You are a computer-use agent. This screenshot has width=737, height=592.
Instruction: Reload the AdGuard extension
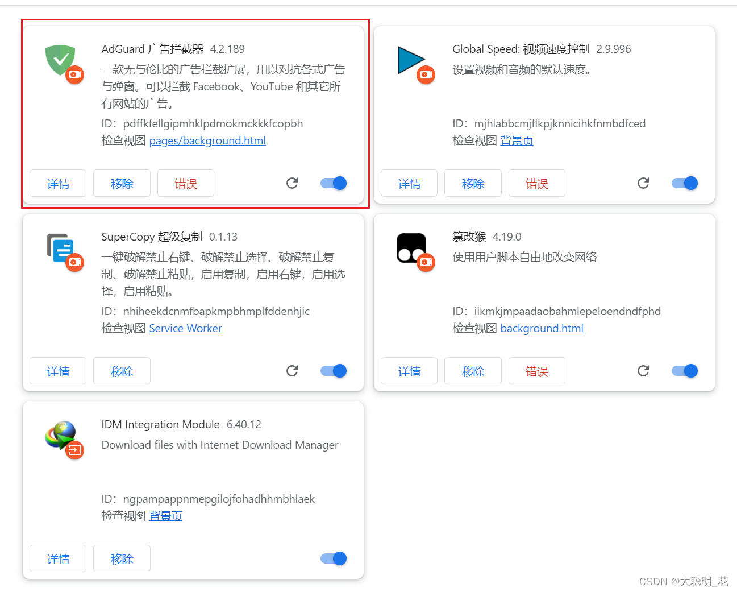(292, 183)
